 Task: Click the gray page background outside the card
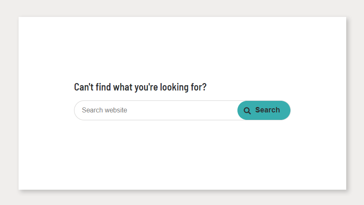pyautogui.click(x=8, y=103)
